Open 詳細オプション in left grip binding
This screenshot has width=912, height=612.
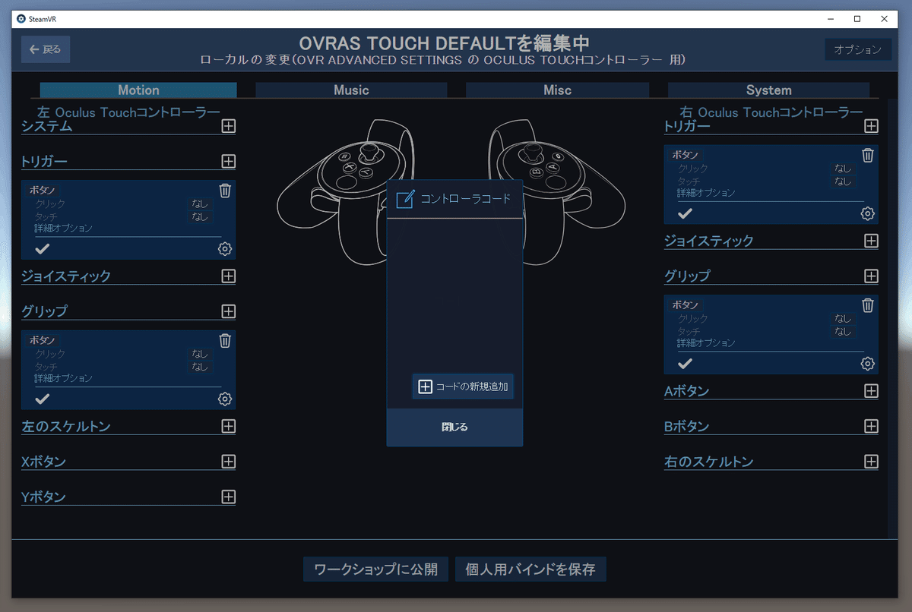[63, 378]
